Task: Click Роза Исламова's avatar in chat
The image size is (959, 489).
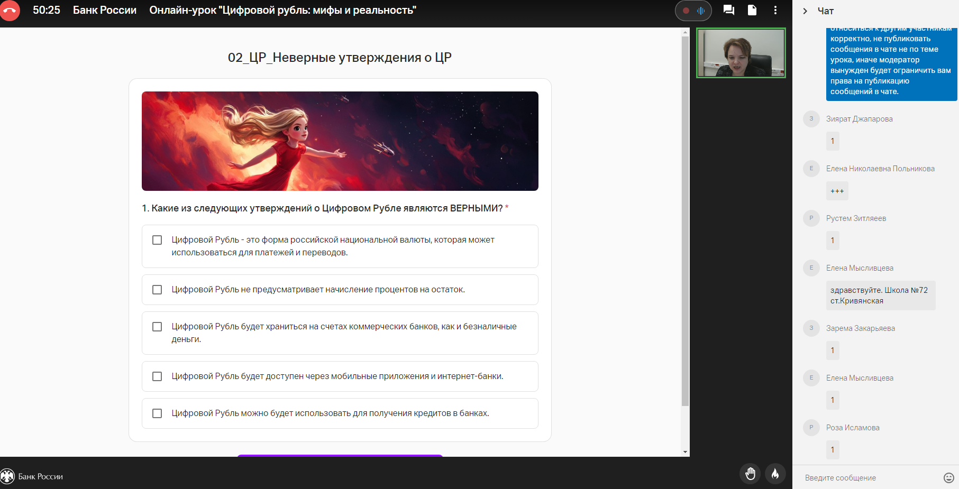Action: click(811, 428)
